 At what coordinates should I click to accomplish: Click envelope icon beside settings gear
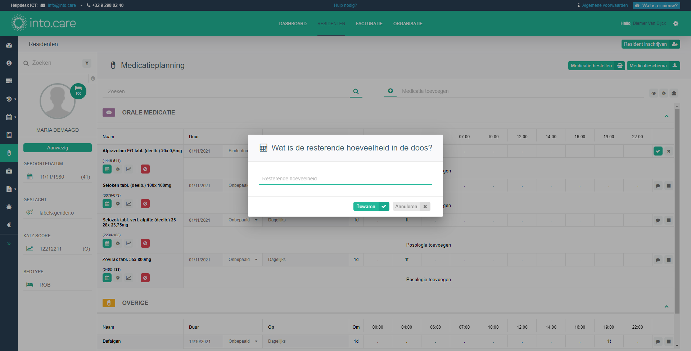point(674,93)
